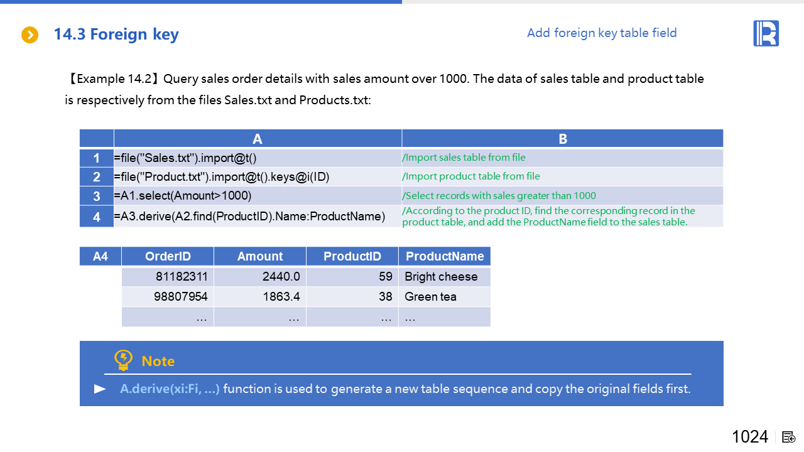Click the 'Import sales table from file' comment
Image resolution: width=804 pixels, height=452 pixels.
(464, 158)
